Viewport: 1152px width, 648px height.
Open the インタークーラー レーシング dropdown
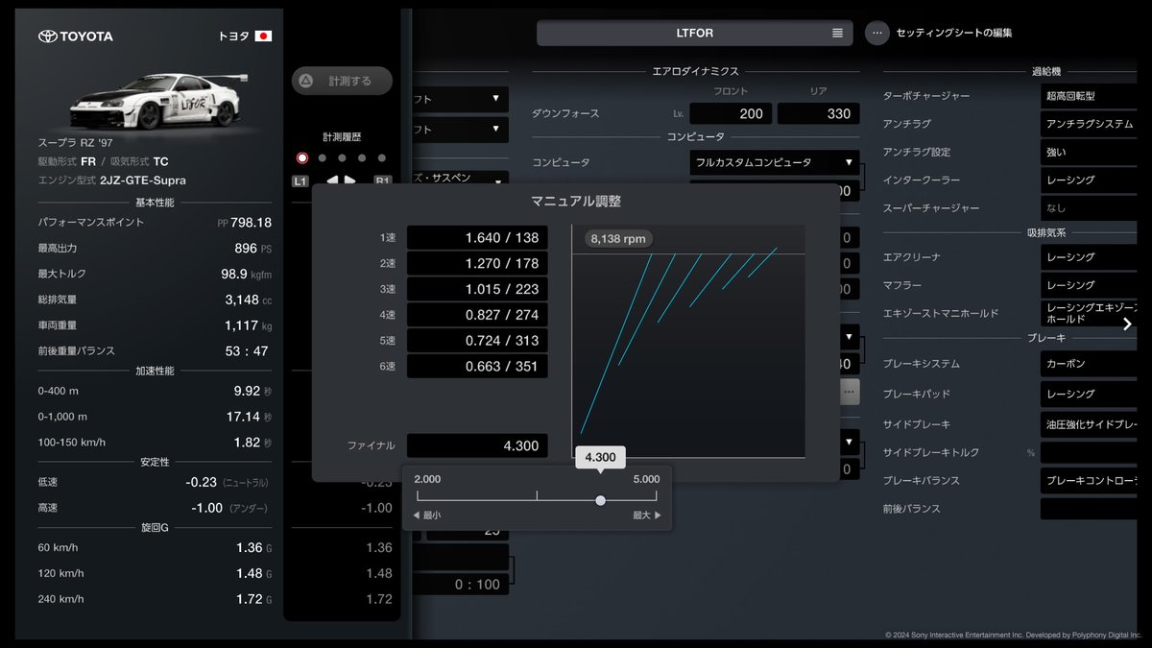[x=1089, y=180]
